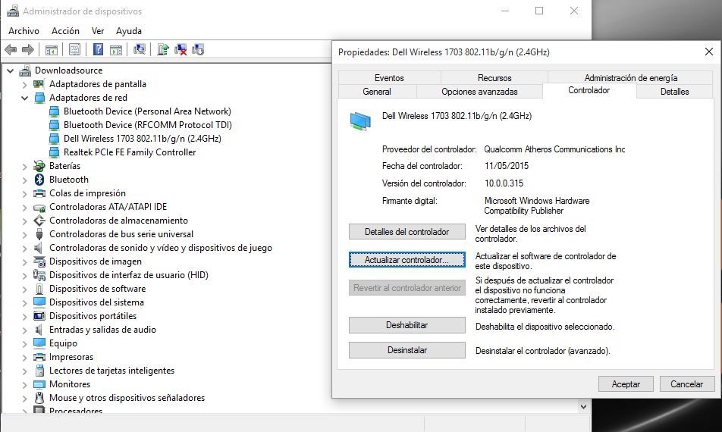722x432 pixels.
Task: Click the Adaptadores de pantalla icon
Action: point(39,84)
